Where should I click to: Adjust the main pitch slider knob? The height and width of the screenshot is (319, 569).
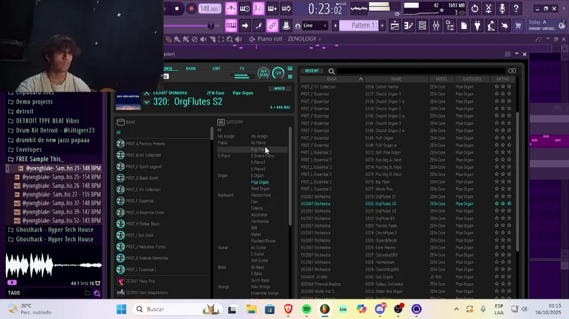pyautogui.click(x=210, y=26)
